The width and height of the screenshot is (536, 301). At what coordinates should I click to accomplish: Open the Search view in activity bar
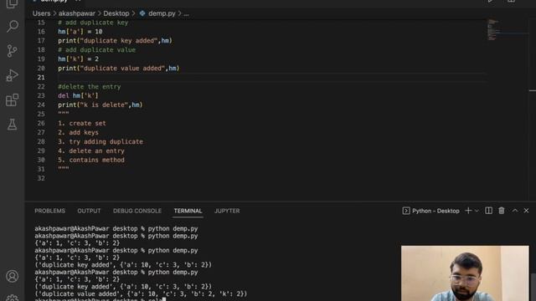(13, 26)
